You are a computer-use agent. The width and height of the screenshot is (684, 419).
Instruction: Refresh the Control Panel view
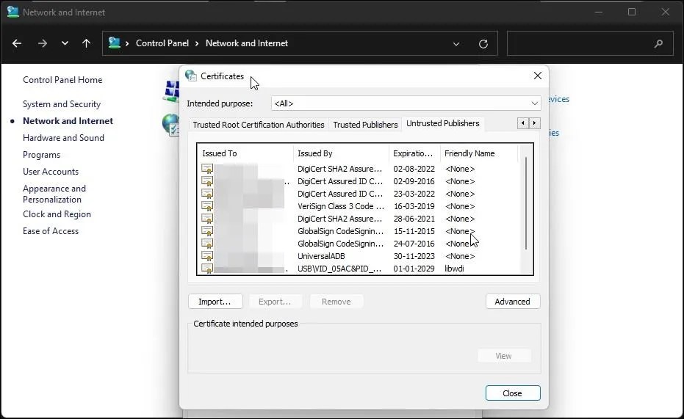(x=483, y=43)
